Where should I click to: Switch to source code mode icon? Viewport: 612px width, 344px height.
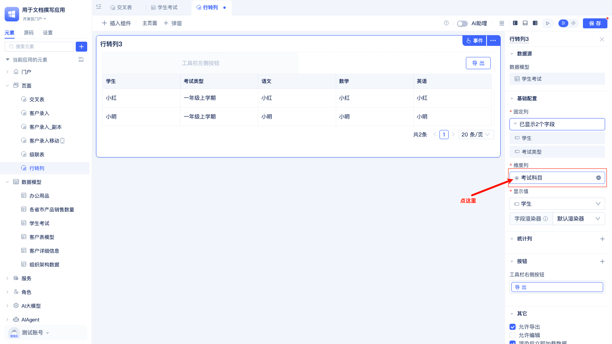[573, 23]
